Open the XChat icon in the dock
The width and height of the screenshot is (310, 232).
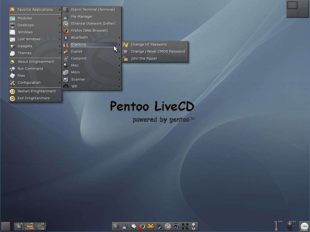pos(151,226)
